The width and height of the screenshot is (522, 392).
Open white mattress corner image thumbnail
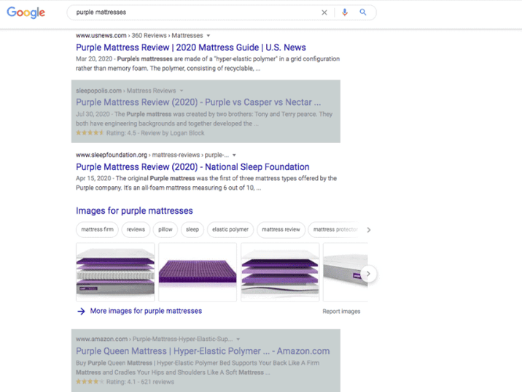[x=346, y=272]
